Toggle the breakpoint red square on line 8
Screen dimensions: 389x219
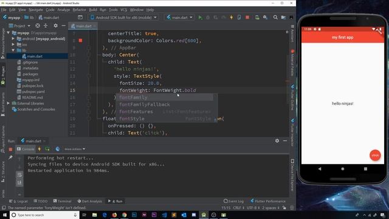pyautogui.click(x=80, y=41)
